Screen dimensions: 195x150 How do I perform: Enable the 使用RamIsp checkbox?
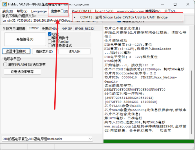point(50,42)
